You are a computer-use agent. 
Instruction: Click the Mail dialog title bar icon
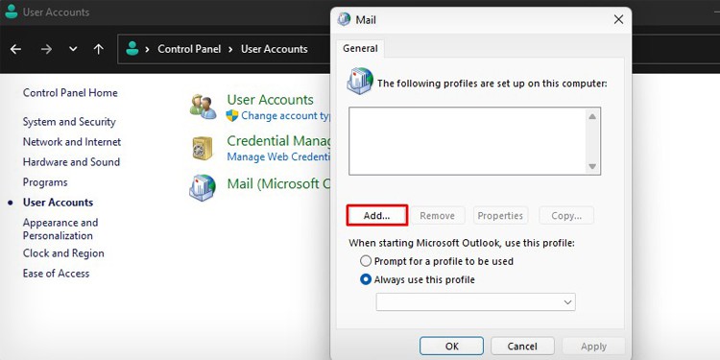pyautogui.click(x=344, y=19)
